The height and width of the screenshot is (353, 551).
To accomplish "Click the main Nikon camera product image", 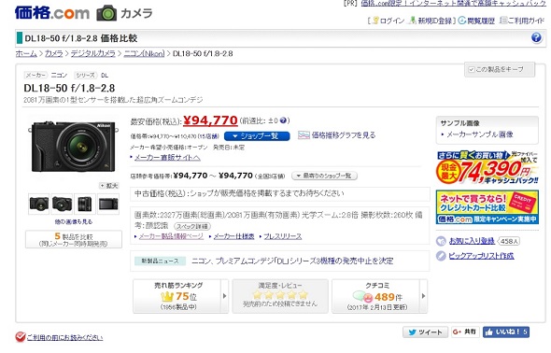I will tap(73, 147).
